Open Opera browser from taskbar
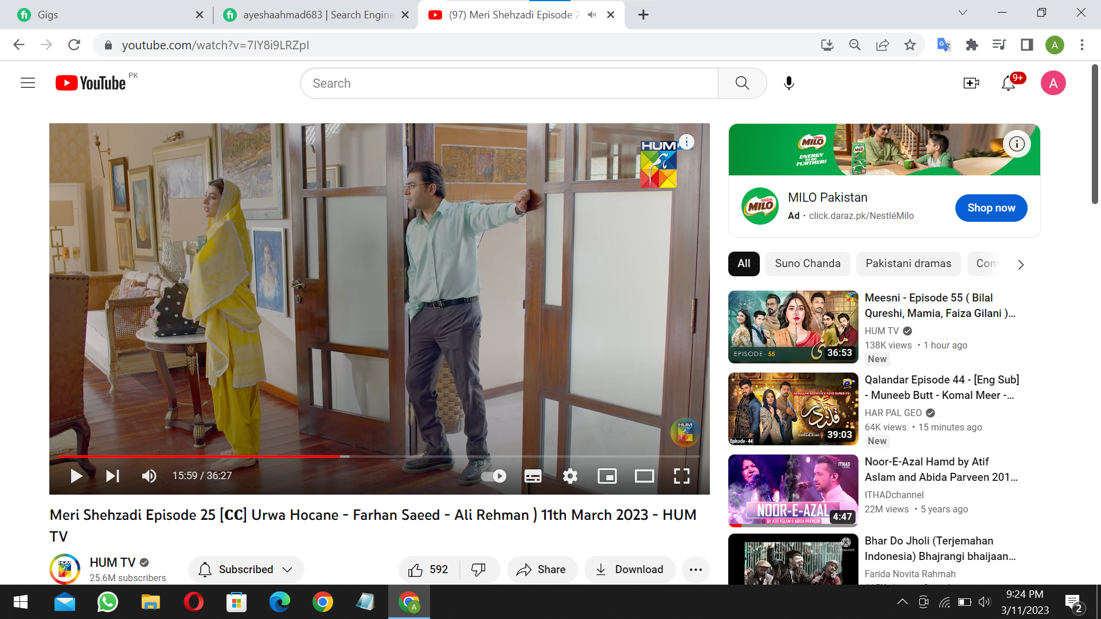1101x619 pixels. (193, 602)
